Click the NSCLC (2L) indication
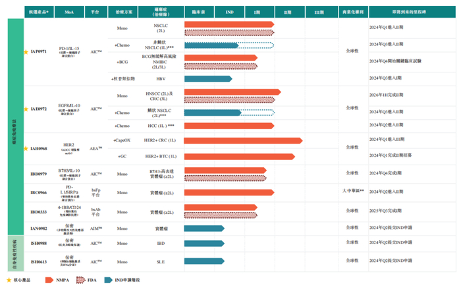 [161, 28]
